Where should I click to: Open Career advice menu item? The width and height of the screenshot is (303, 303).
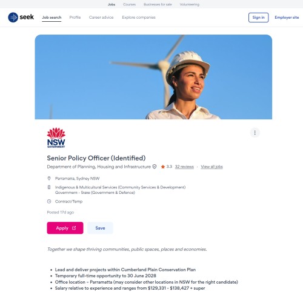pyautogui.click(x=101, y=18)
